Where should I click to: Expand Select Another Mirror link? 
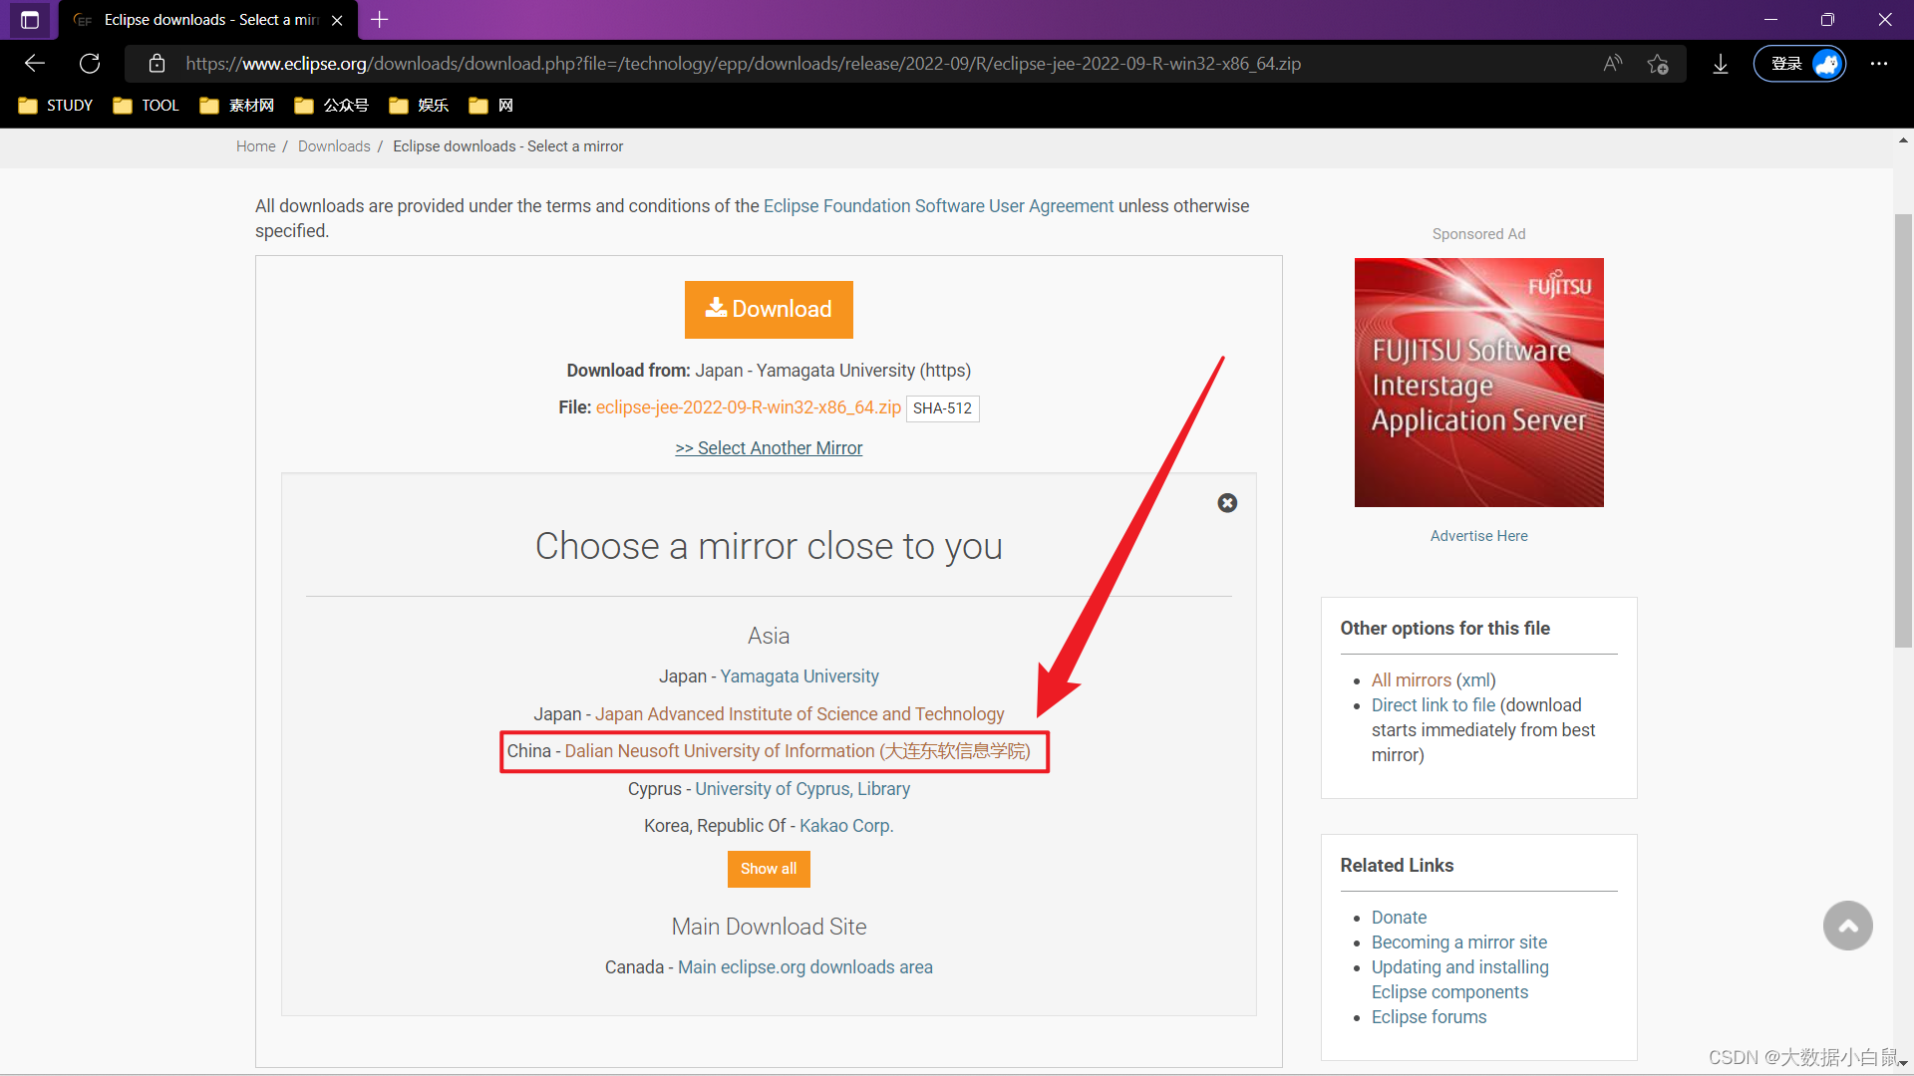[x=769, y=448]
